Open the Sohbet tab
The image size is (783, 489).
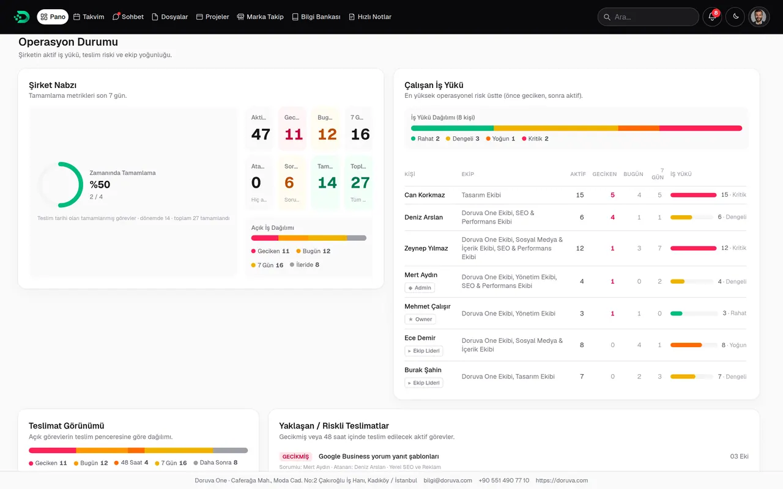128,17
